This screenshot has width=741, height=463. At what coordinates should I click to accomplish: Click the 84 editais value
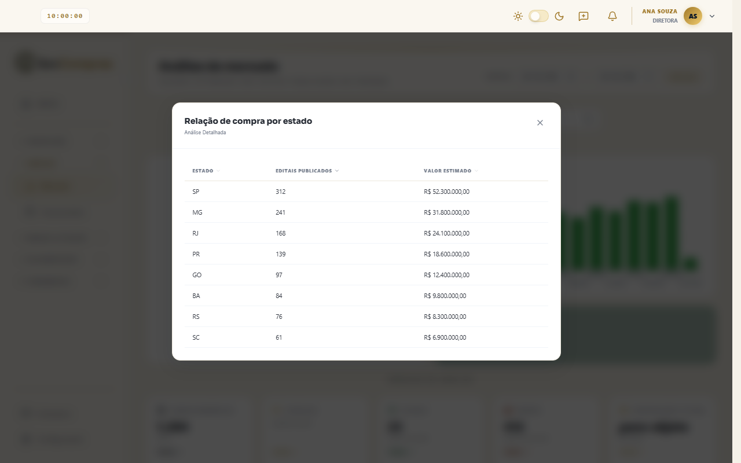point(279,296)
